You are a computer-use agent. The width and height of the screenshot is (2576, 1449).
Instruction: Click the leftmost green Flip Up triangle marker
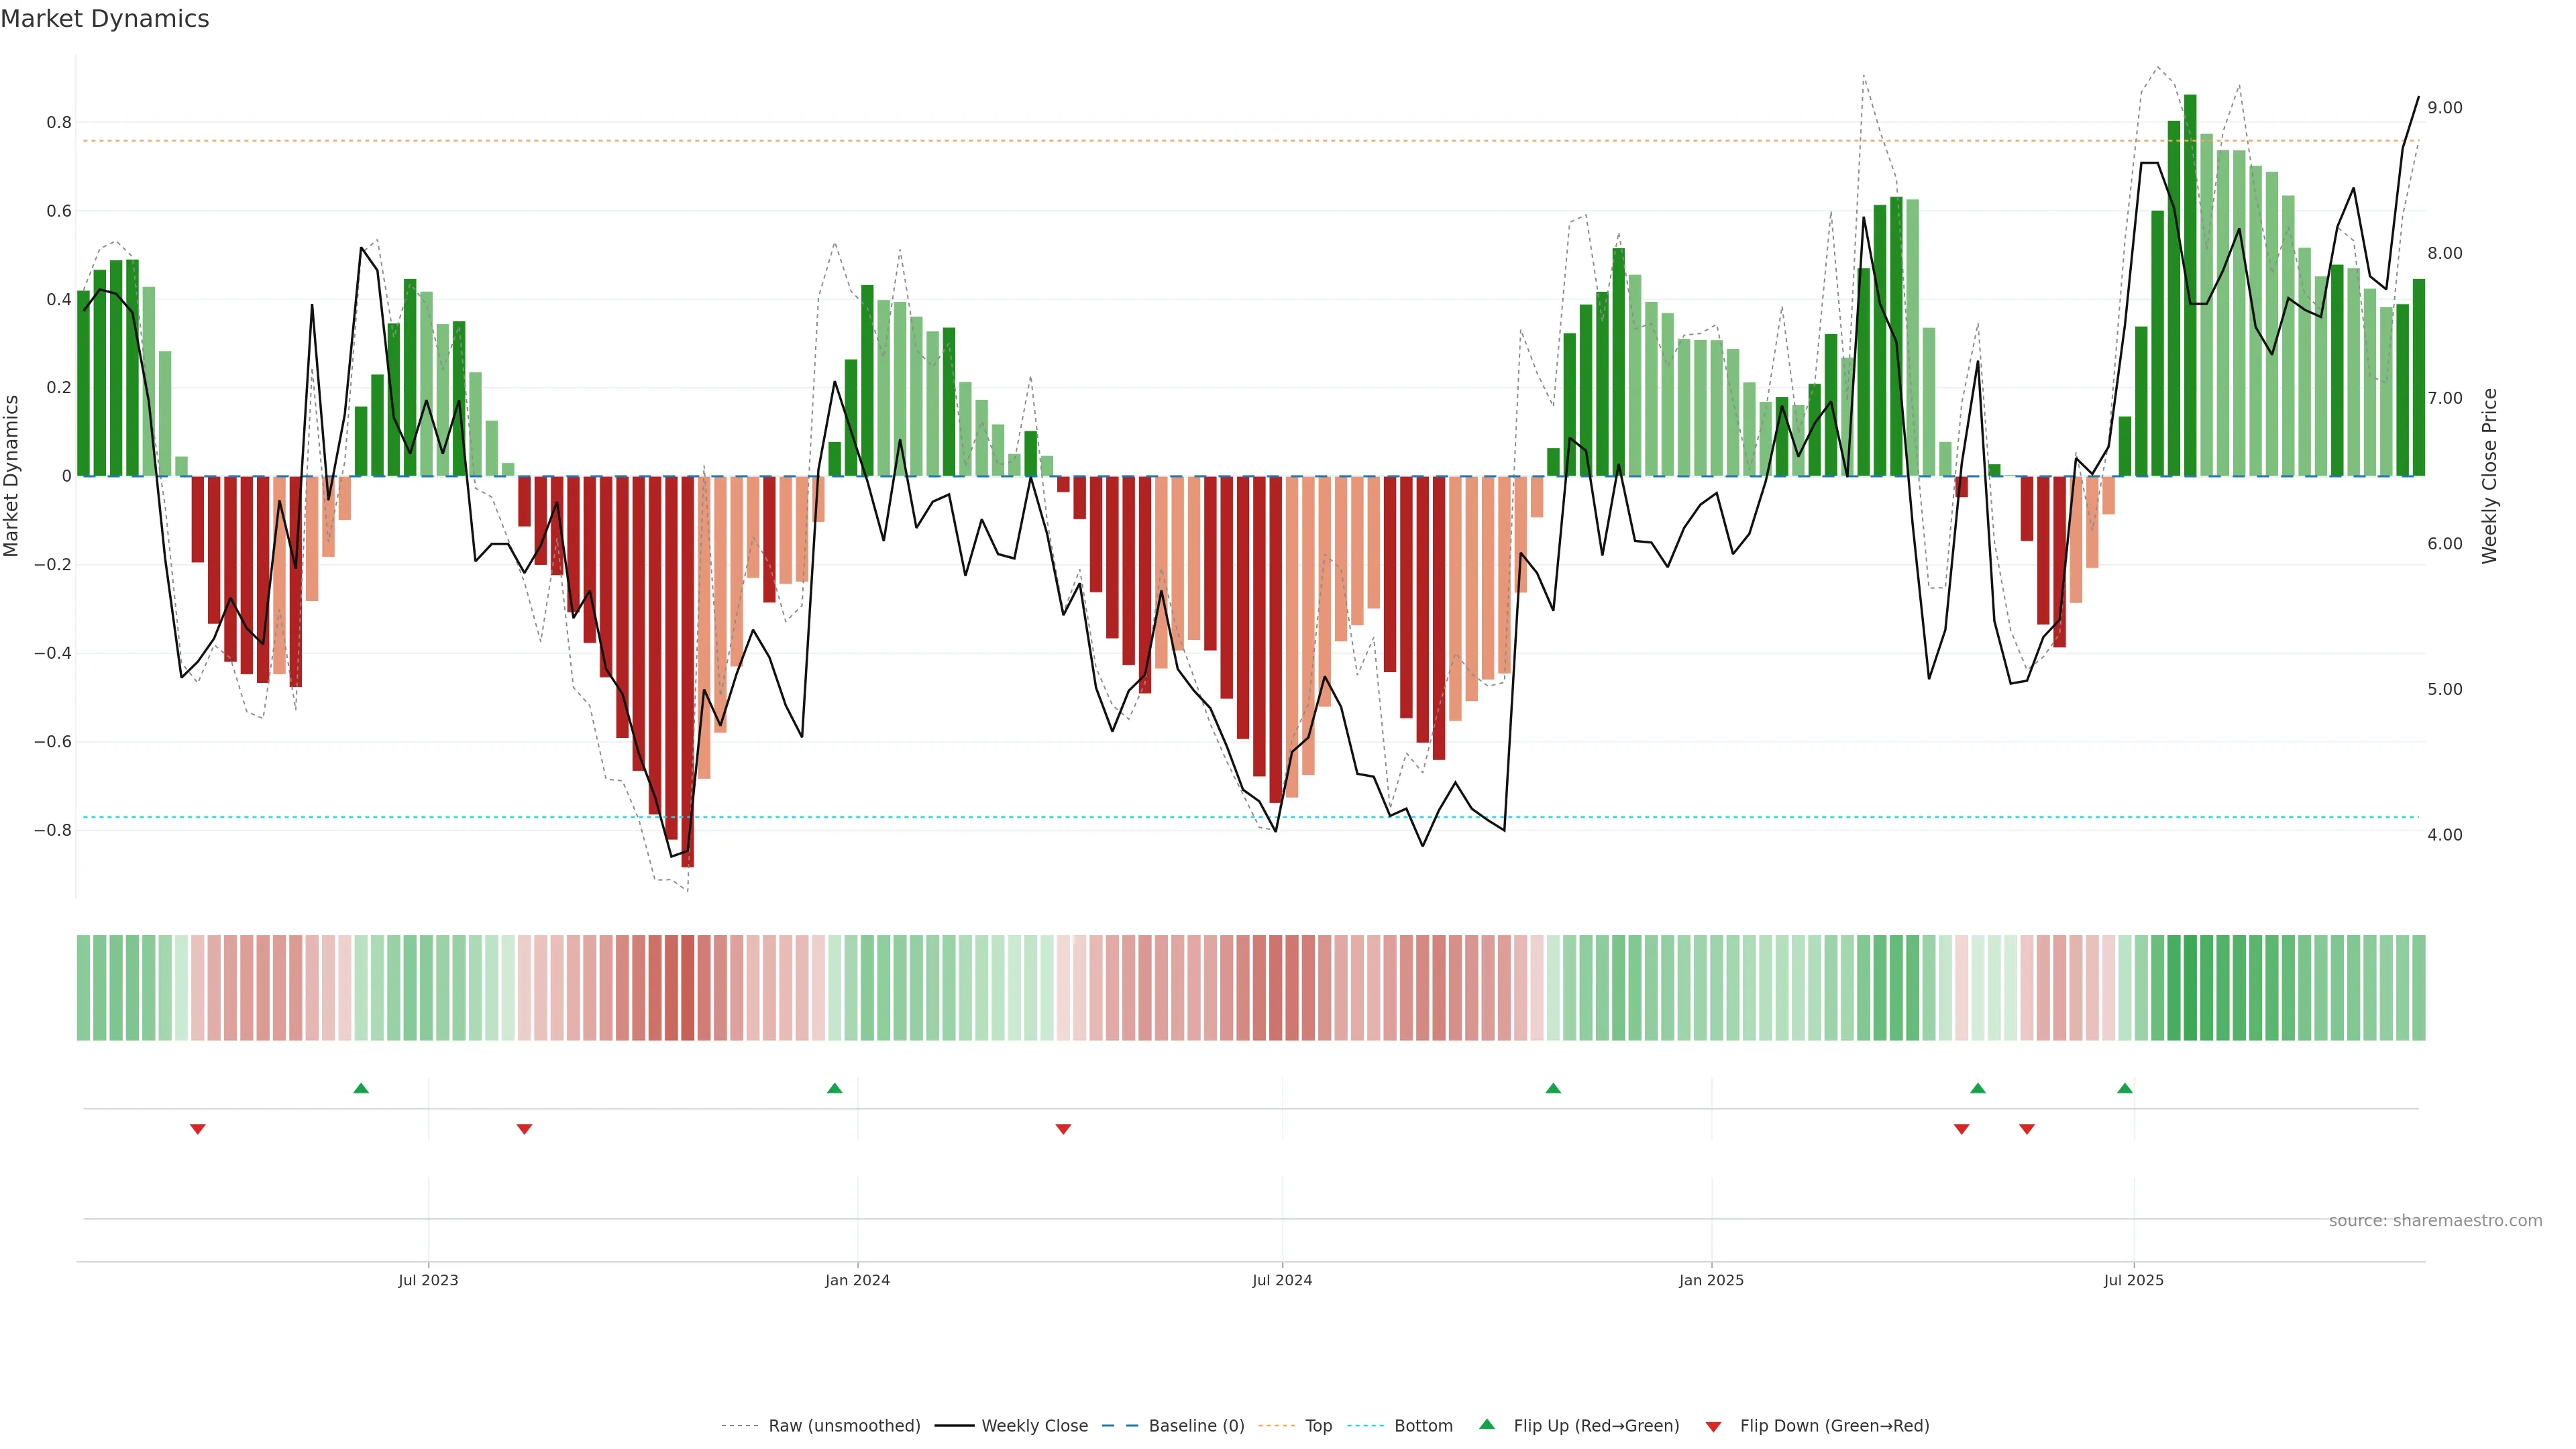coord(361,1088)
